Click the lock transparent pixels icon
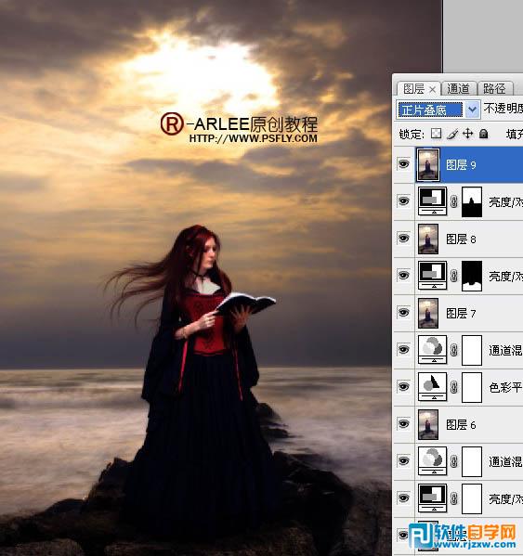 click(x=436, y=134)
